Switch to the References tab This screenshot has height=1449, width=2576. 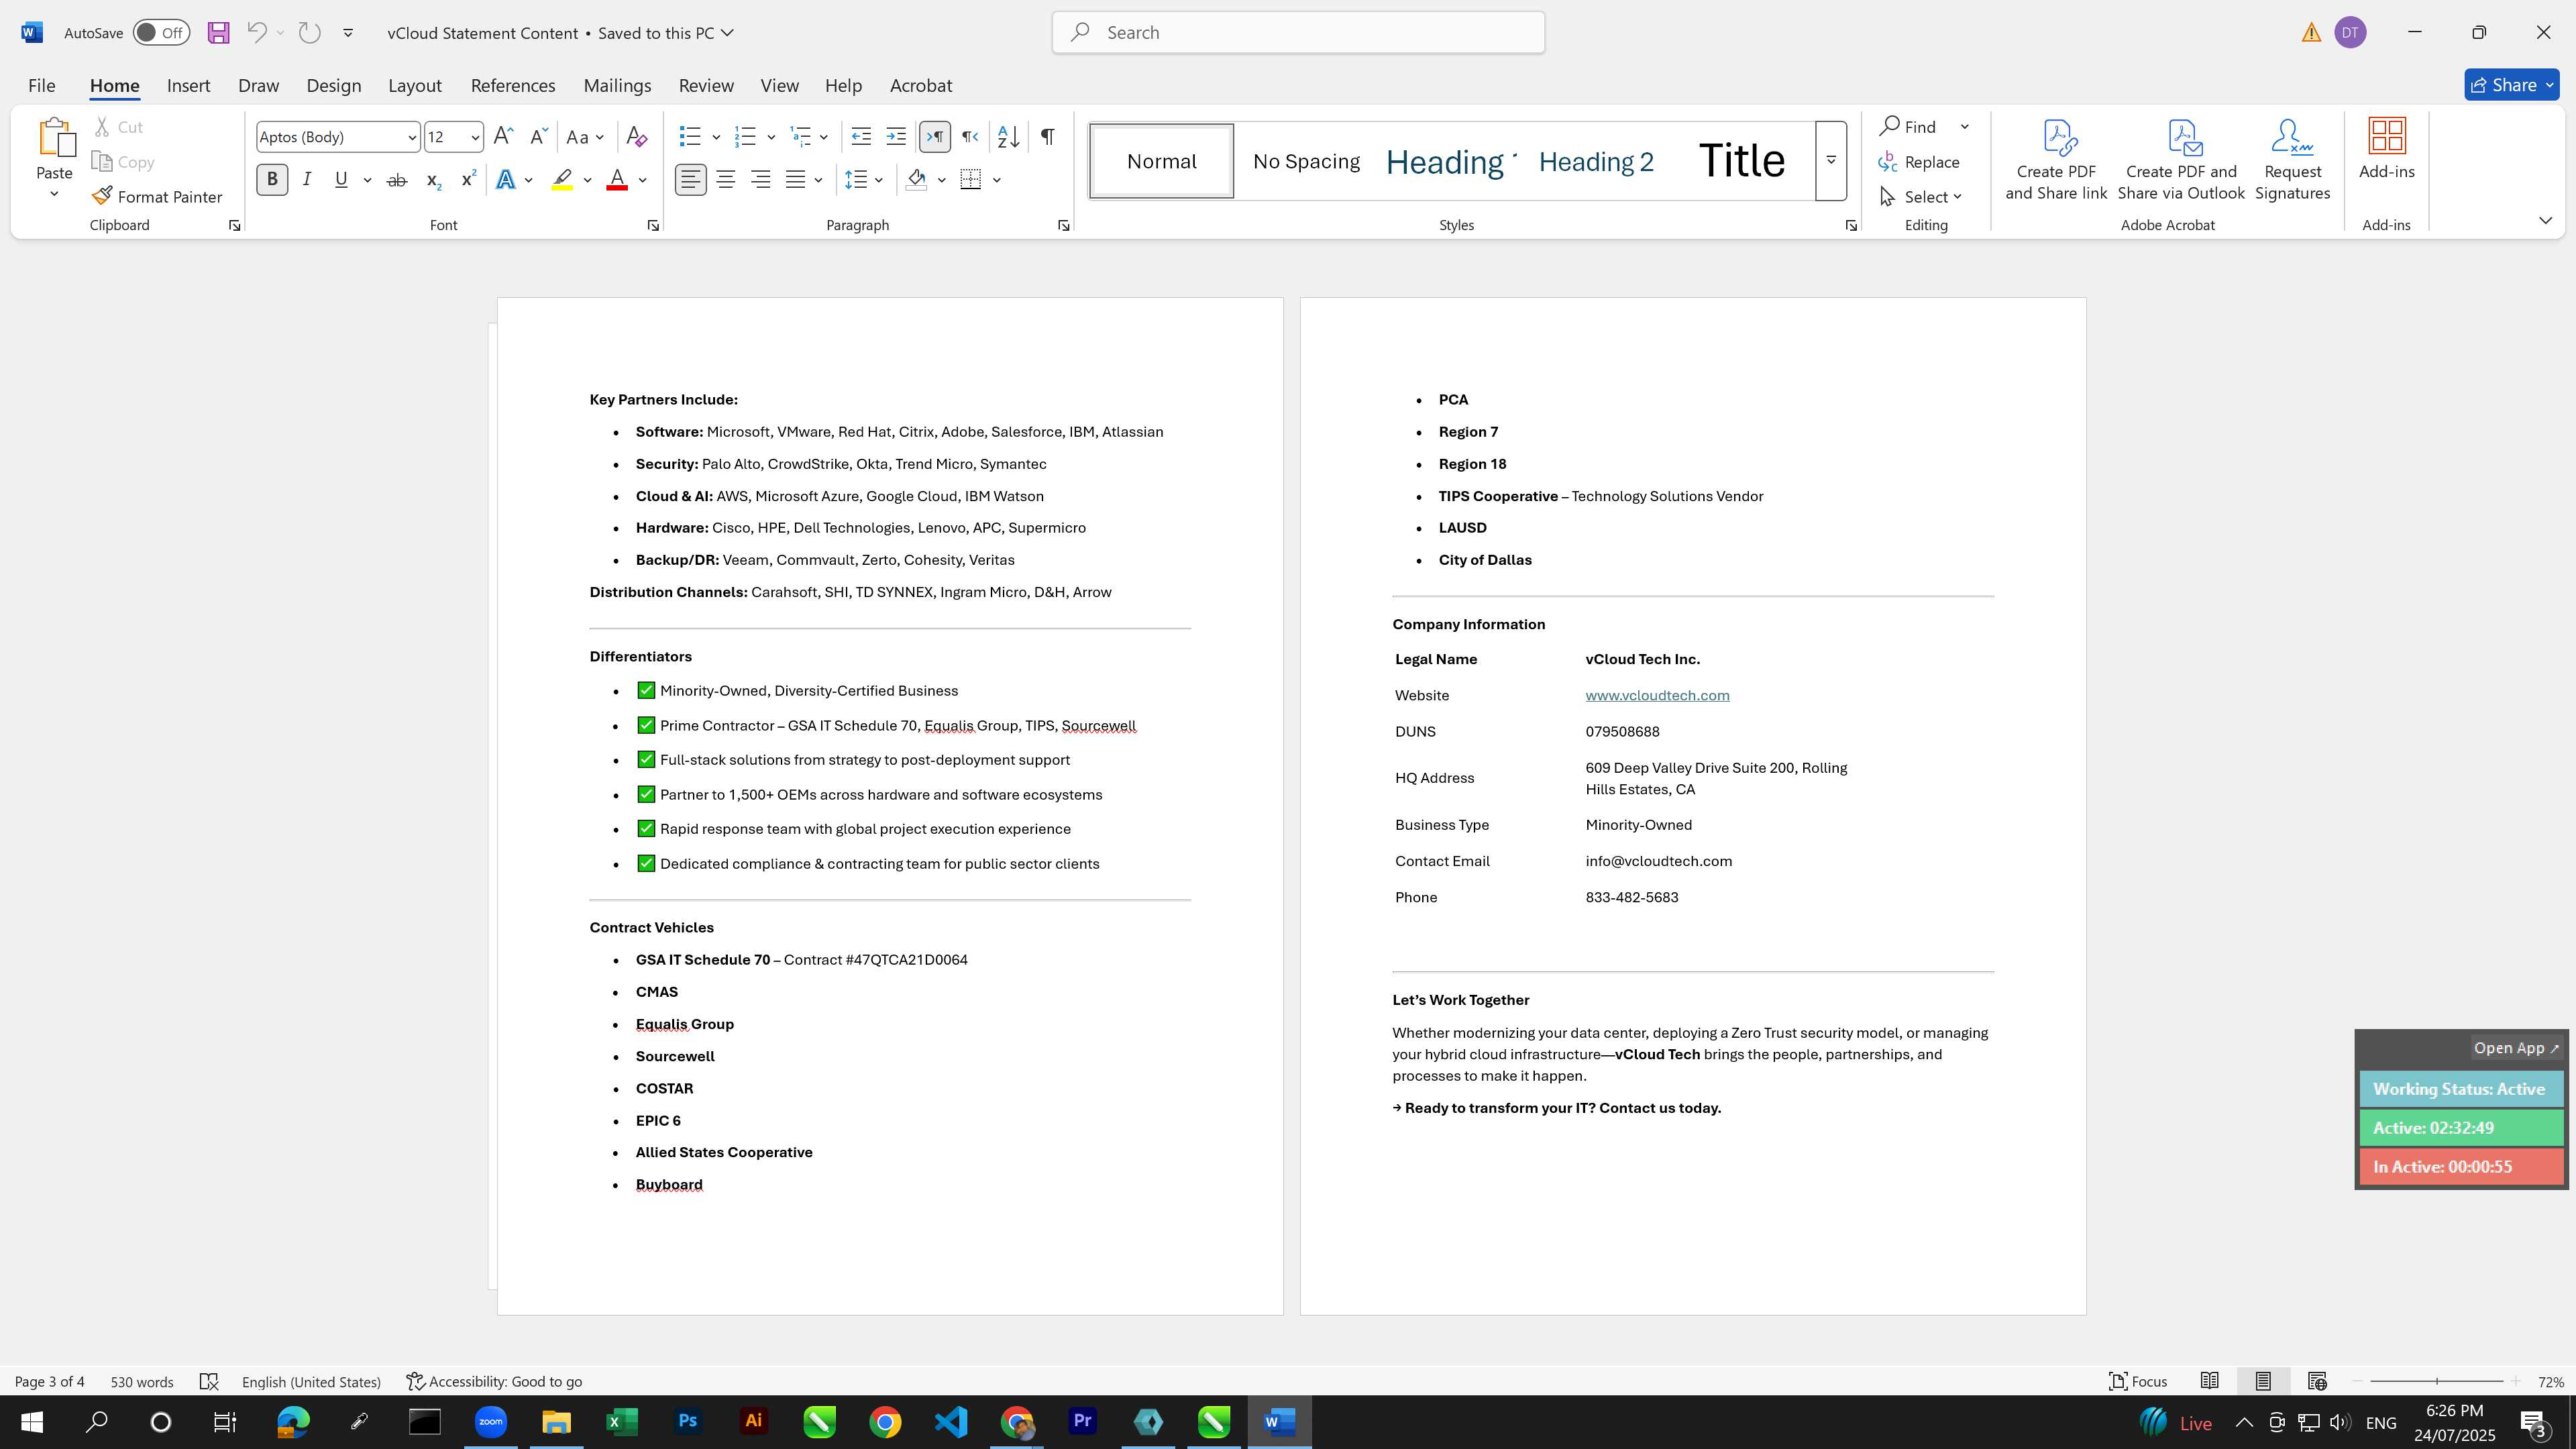(x=513, y=85)
